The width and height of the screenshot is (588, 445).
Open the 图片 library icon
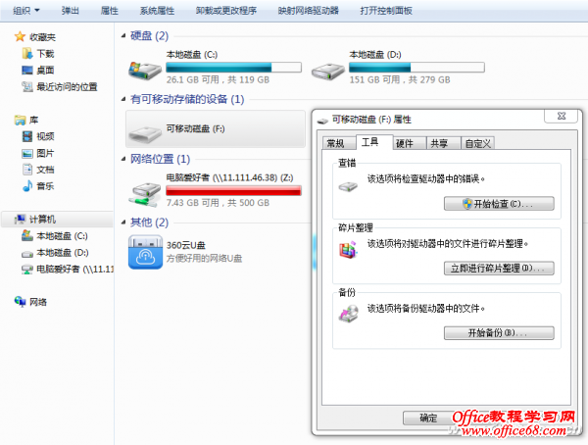(x=27, y=153)
